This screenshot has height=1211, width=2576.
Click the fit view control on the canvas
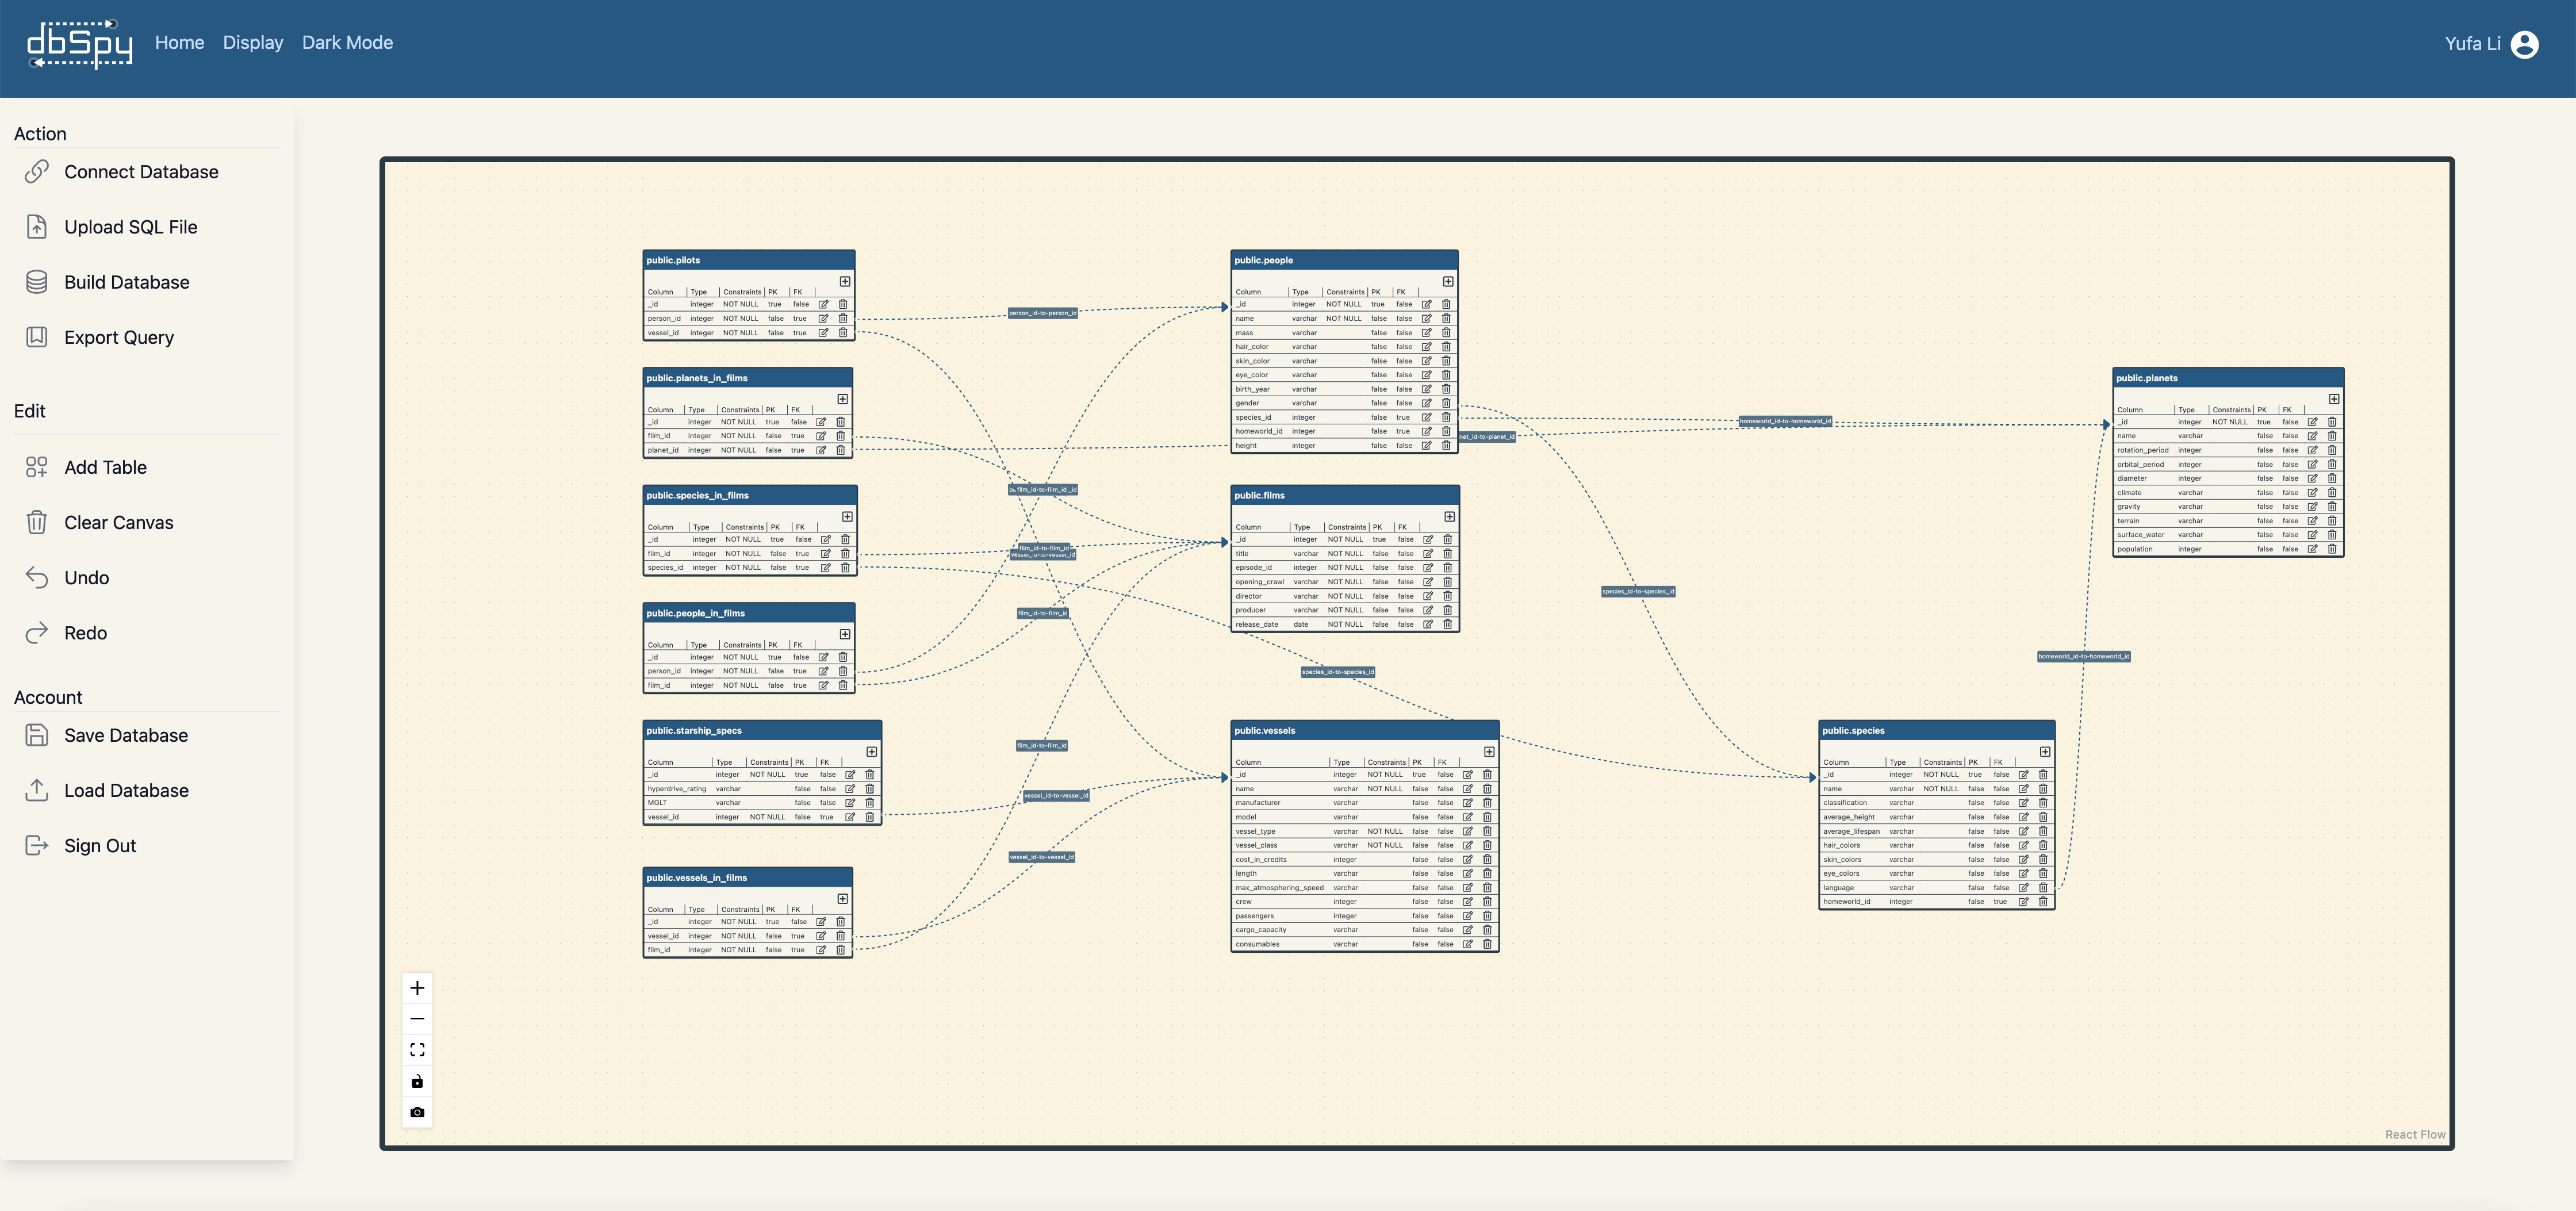(417, 1050)
